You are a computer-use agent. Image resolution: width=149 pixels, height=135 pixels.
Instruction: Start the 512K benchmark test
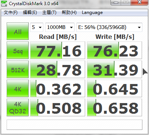[x=18, y=69]
